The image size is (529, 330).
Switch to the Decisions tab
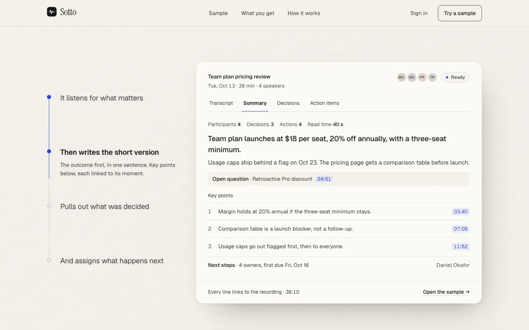click(x=288, y=103)
